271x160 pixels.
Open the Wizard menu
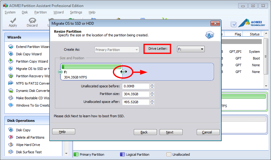pos(58,12)
